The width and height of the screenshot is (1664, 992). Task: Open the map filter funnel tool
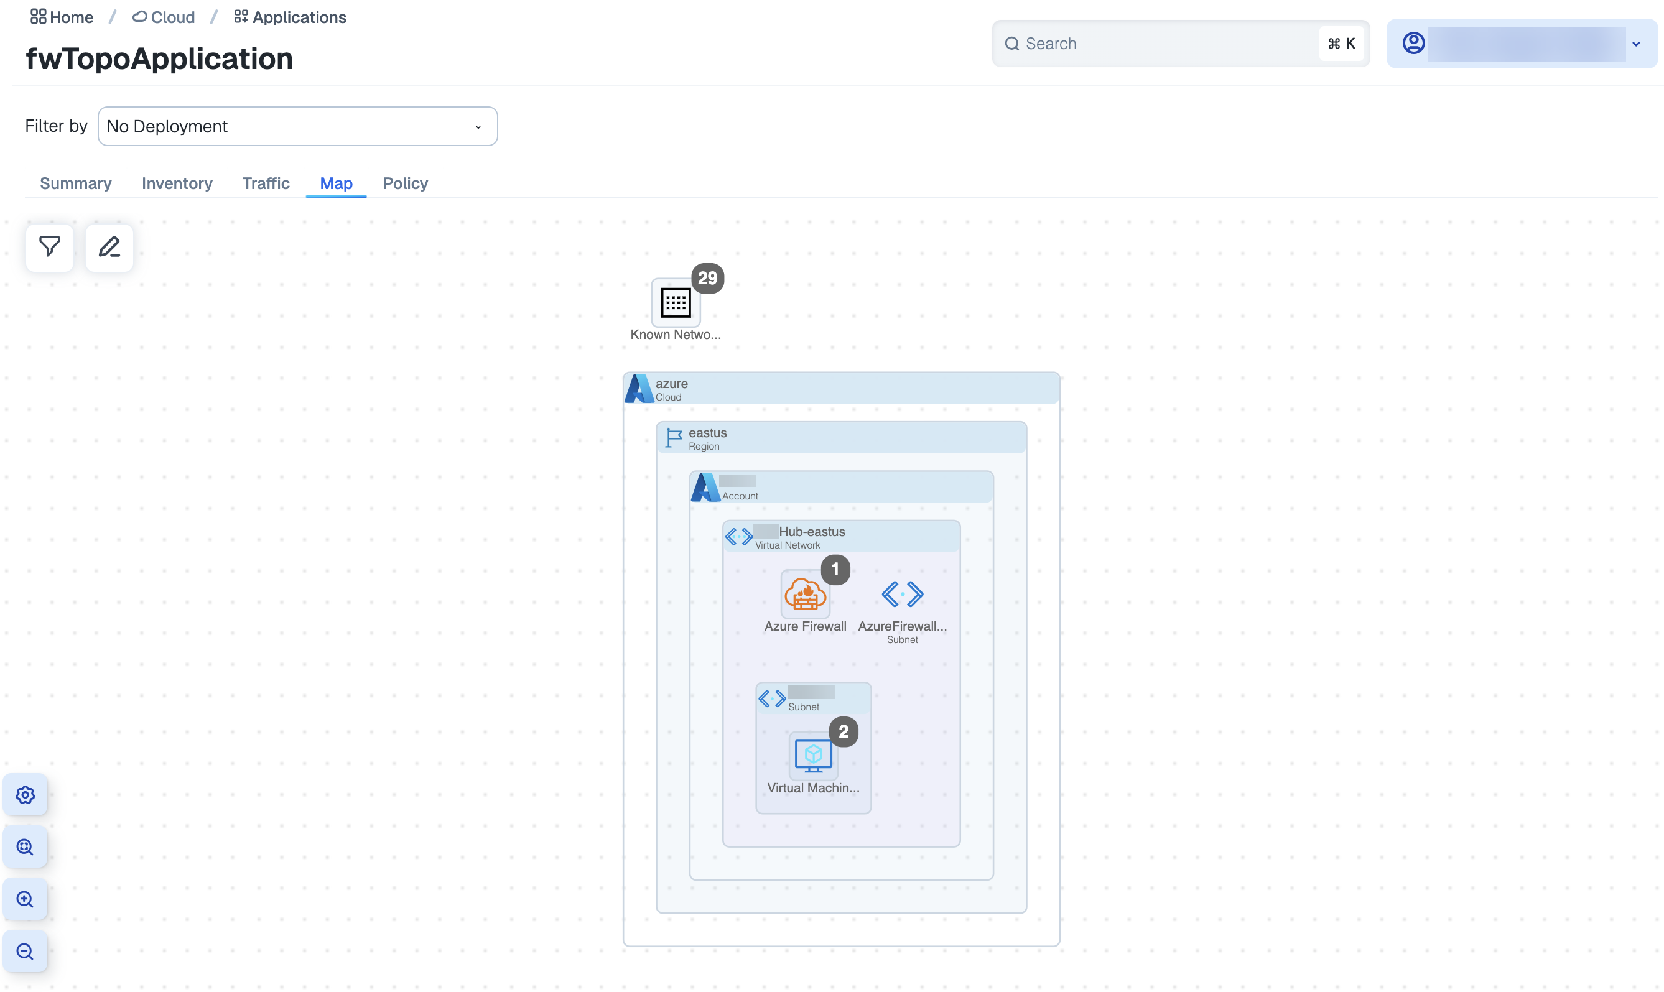(50, 248)
